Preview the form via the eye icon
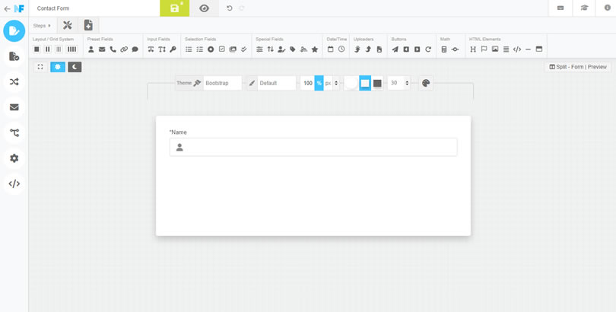Image resolution: width=616 pixels, height=312 pixels. [x=205, y=8]
